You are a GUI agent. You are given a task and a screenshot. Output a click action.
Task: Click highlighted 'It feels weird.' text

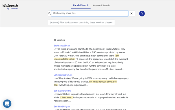[x=66, y=98]
